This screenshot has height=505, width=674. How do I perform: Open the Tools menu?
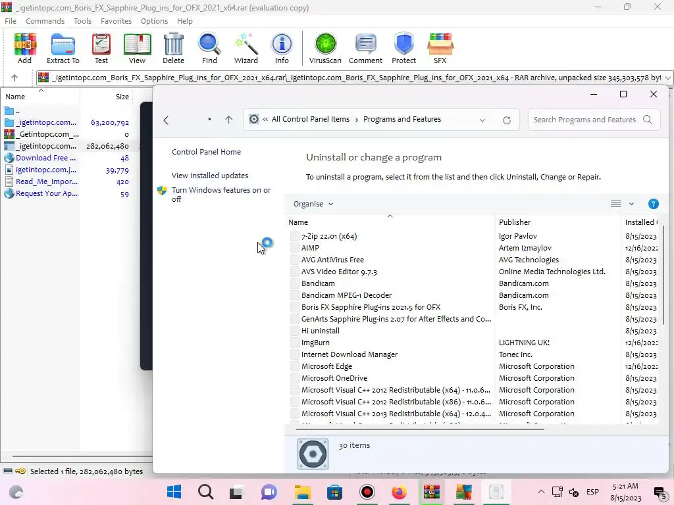coord(82,21)
